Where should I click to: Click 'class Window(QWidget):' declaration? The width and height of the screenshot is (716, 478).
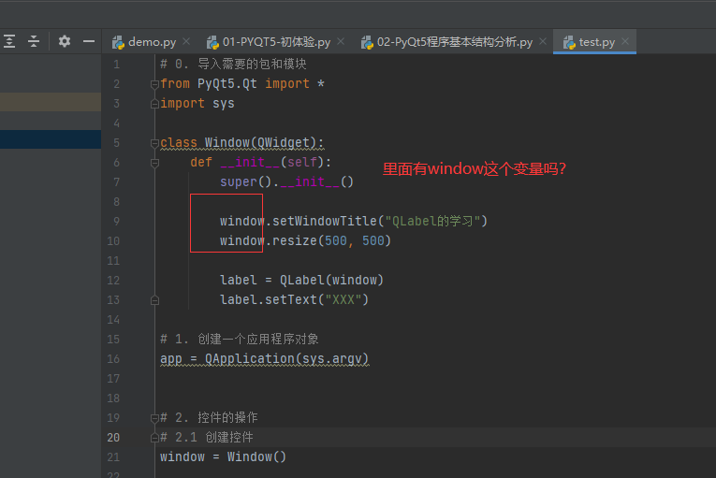point(242,143)
